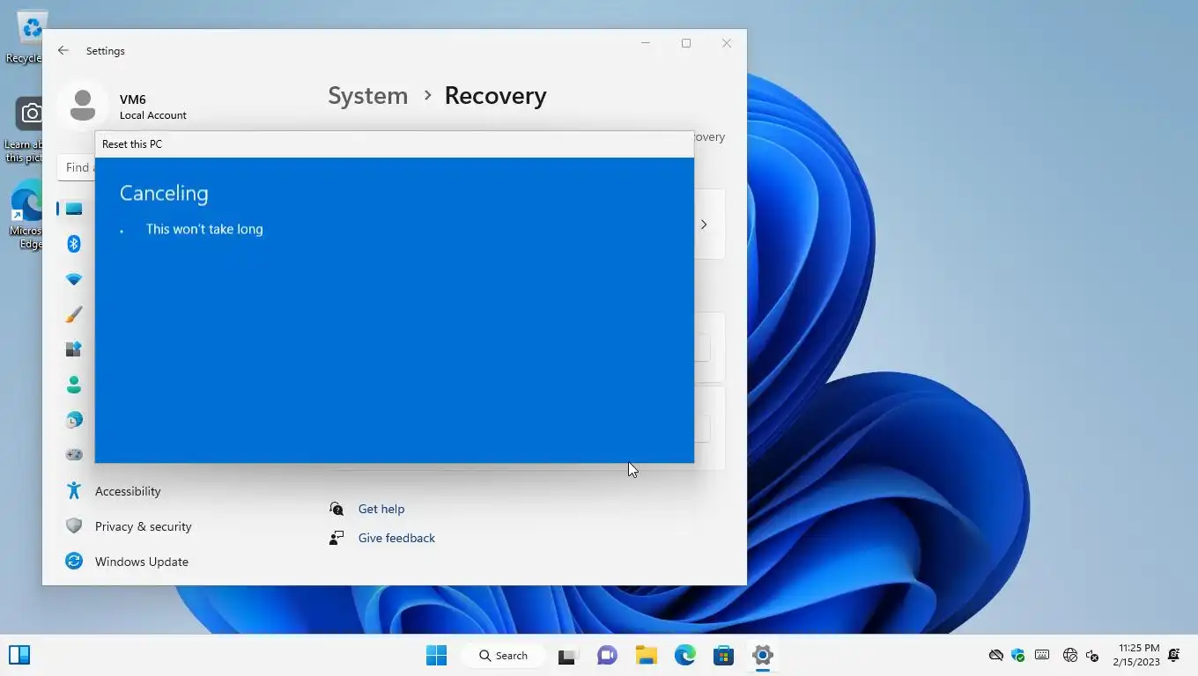
Task: Click the Canceling heading text
Action: [x=164, y=194]
